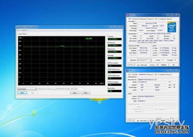Click the upper CPU-Z window's title icon
193x137 pixels.
coord(127,15)
